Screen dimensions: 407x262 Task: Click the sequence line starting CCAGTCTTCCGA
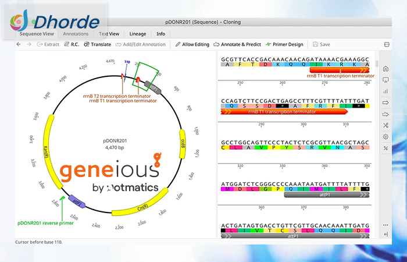coord(295,101)
